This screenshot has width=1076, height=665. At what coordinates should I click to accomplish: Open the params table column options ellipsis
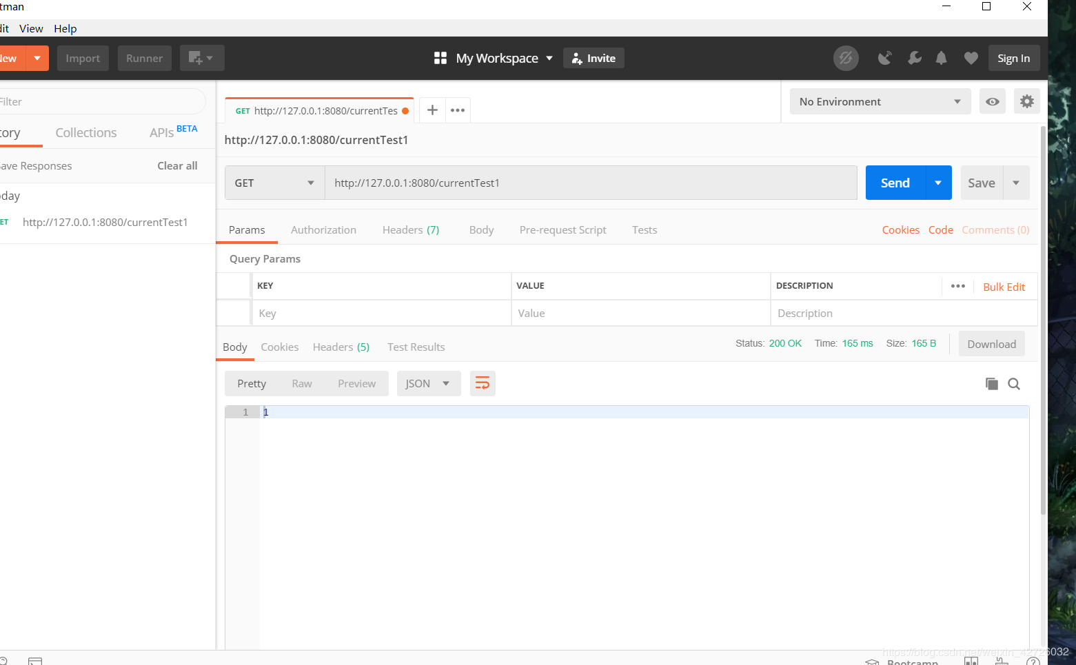[958, 286]
